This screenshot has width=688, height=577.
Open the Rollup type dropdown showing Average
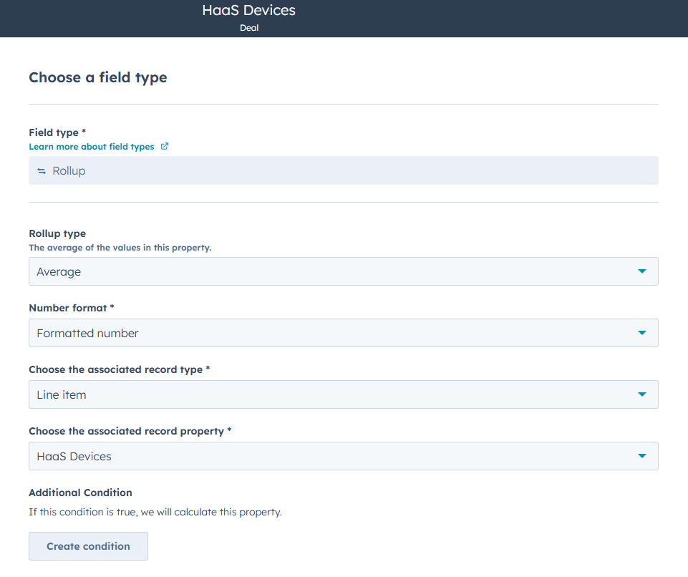coord(344,271)
